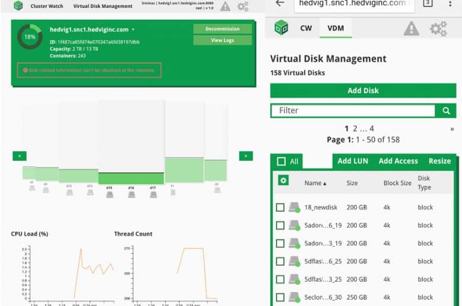Viewport: 462px width, 306px height.
Task: Click the filter search magnifier button
Action: [446, 111]
